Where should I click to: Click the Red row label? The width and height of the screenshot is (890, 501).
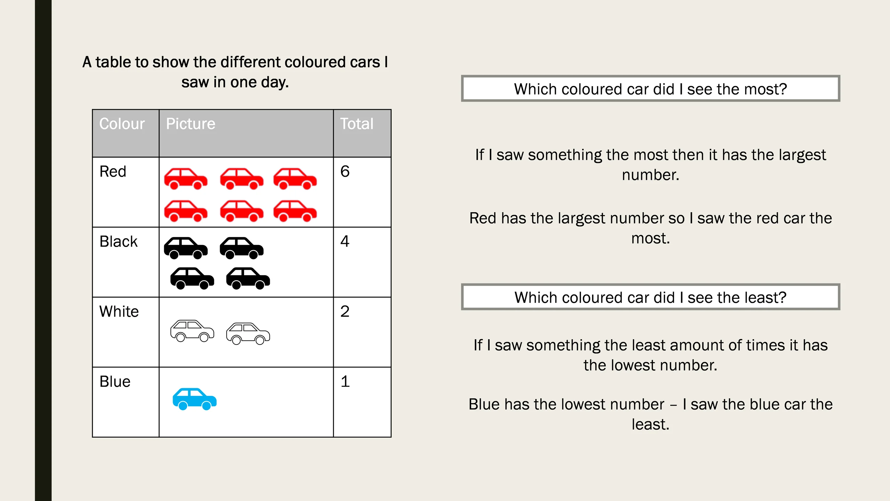(113, 172)
